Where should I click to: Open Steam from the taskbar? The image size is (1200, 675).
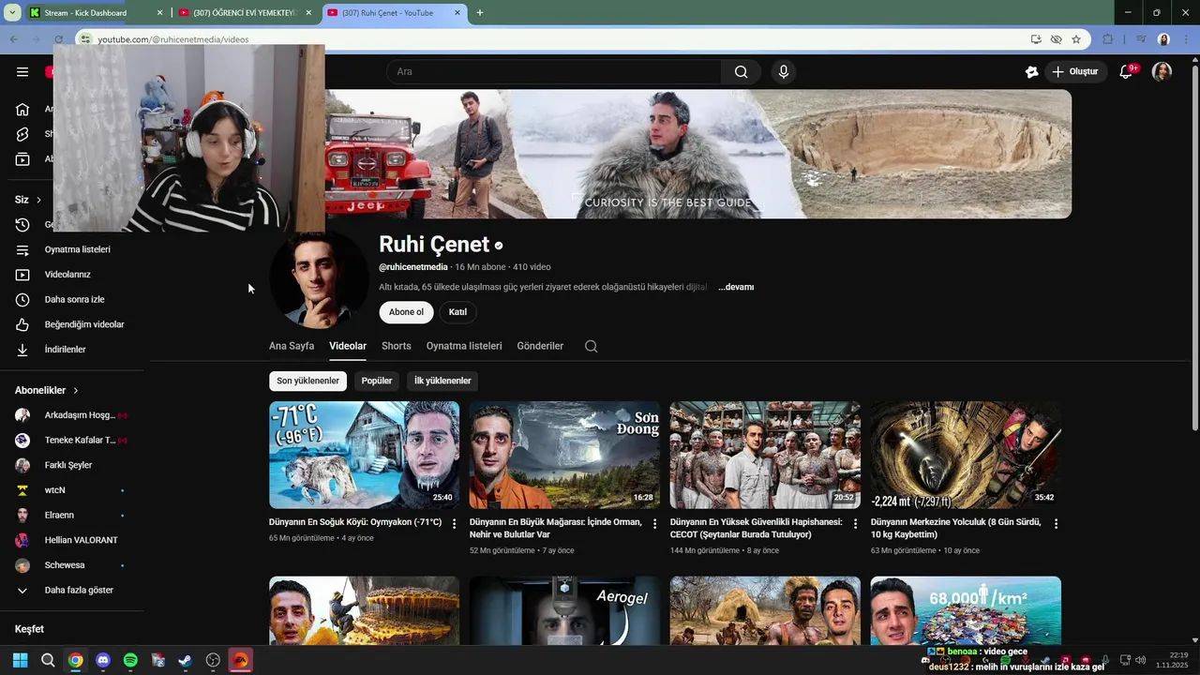pos(186,660)
